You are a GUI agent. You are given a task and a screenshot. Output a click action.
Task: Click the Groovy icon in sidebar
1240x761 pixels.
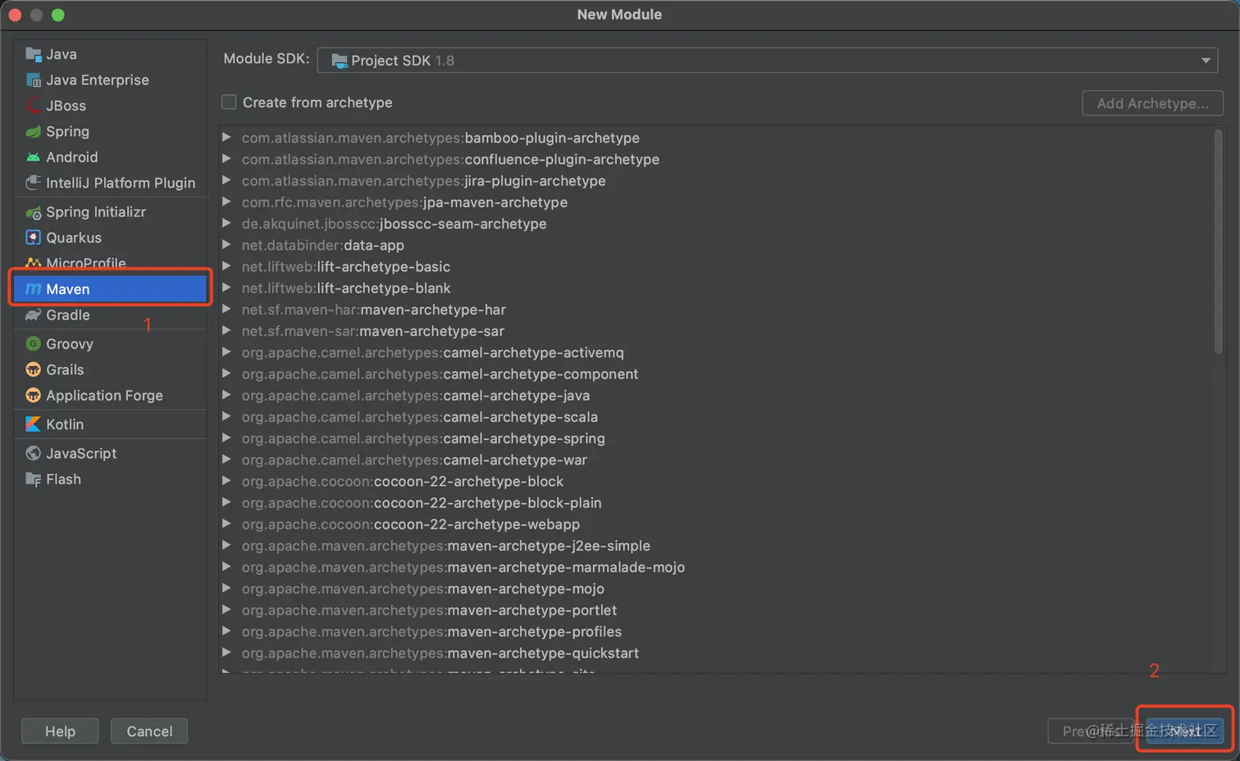[33, 344]
